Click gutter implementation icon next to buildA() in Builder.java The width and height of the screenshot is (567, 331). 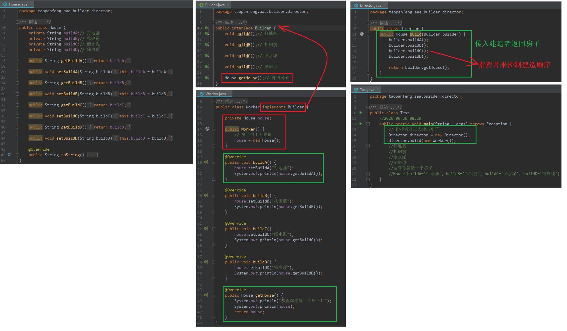(x=207, y=34)
